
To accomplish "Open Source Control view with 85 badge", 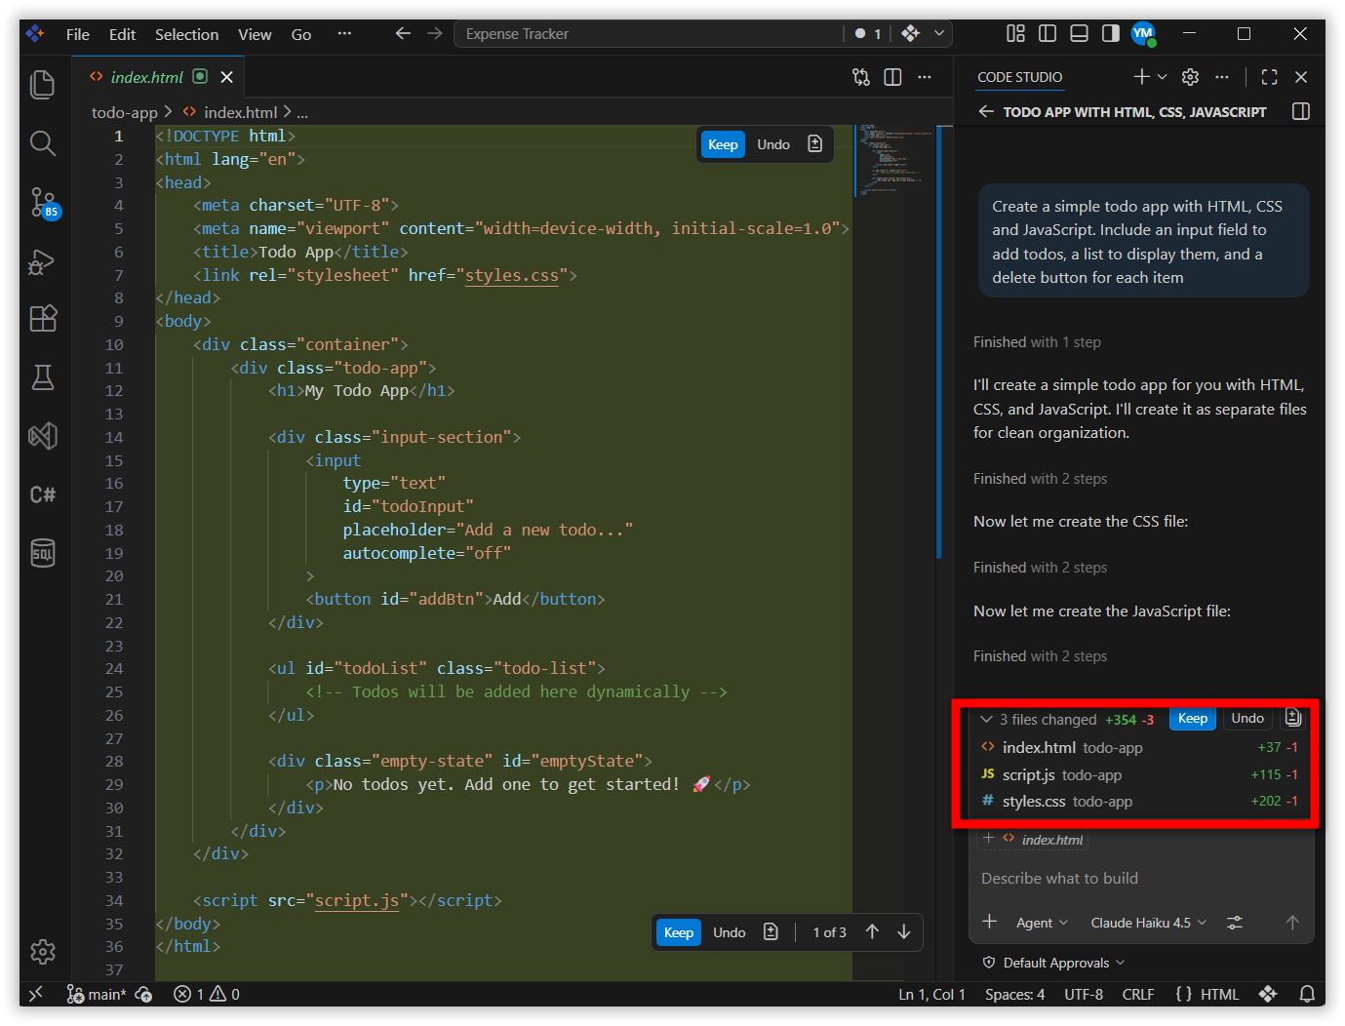I will [43, 203].
